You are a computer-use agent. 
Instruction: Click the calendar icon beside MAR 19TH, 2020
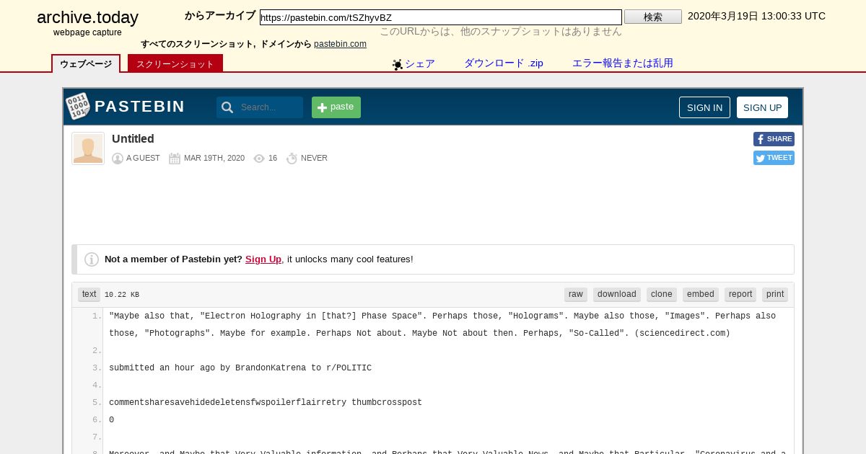(x=175, y=159)
